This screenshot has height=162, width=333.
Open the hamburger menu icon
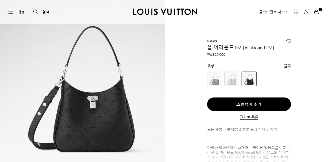click(11, 12)
